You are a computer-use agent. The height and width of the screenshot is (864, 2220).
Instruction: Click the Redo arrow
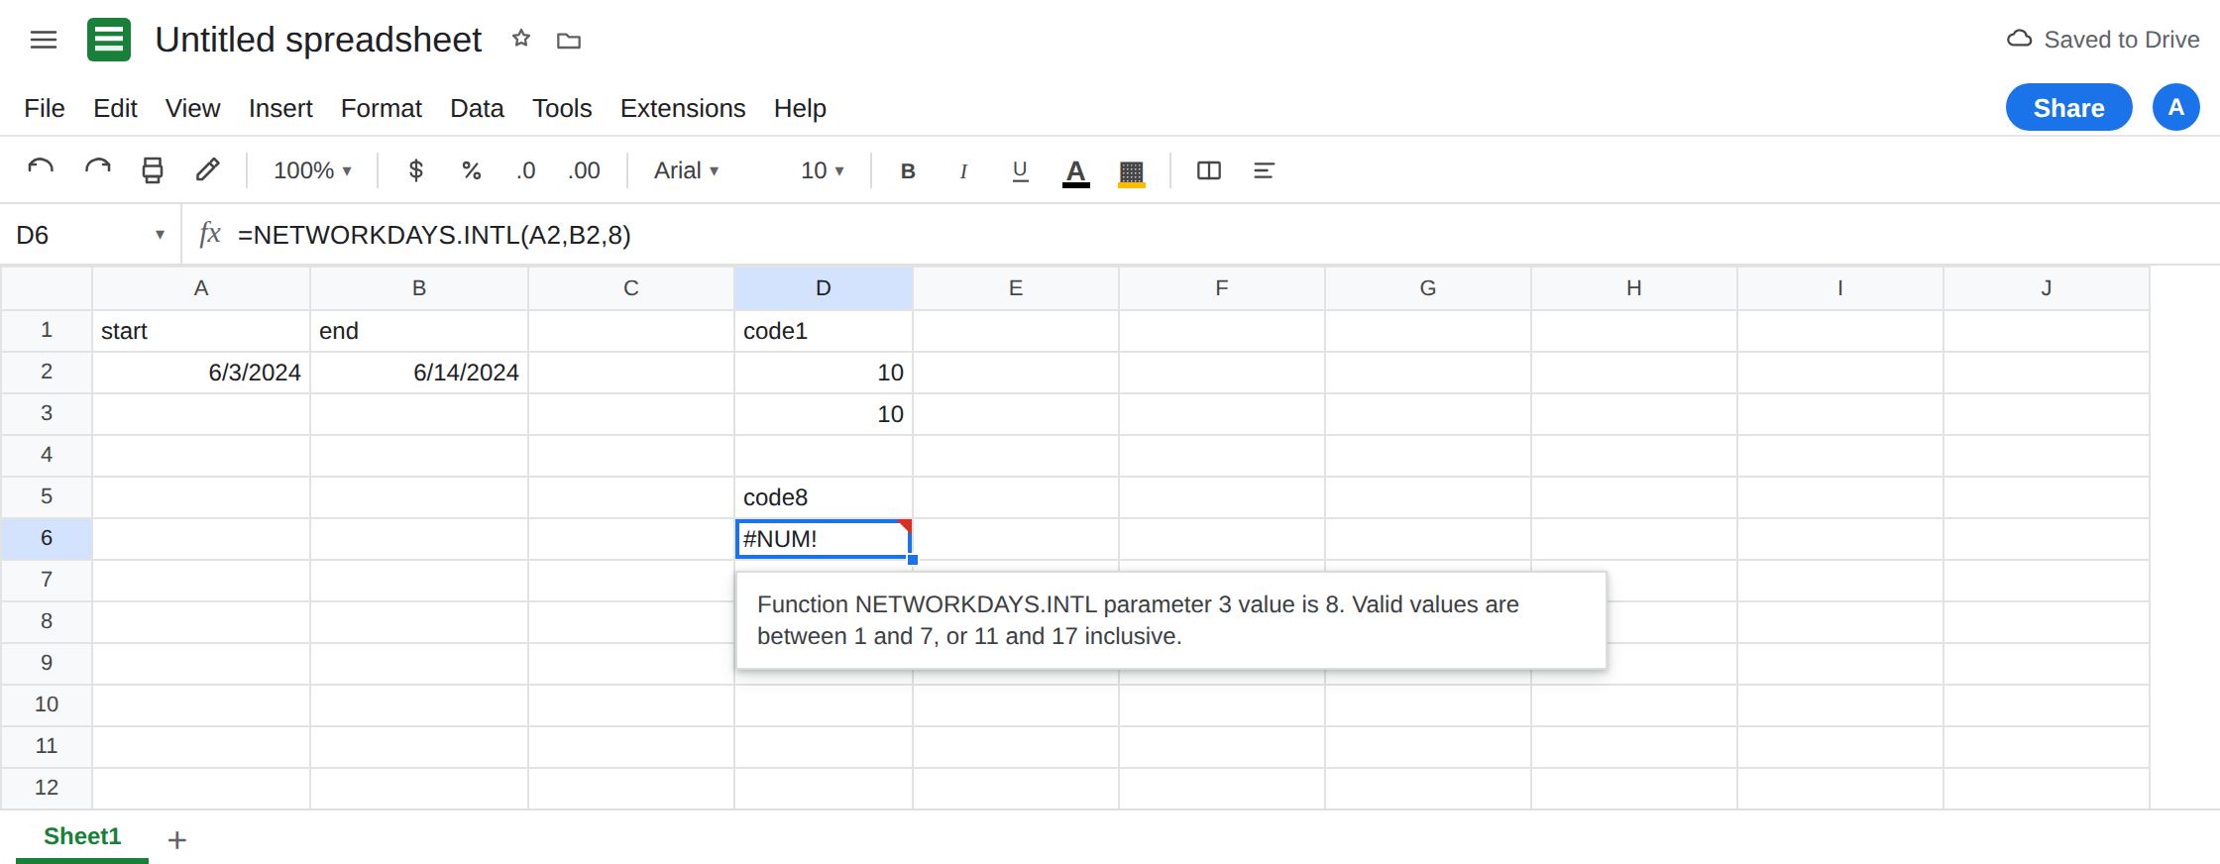click(97, 170)
